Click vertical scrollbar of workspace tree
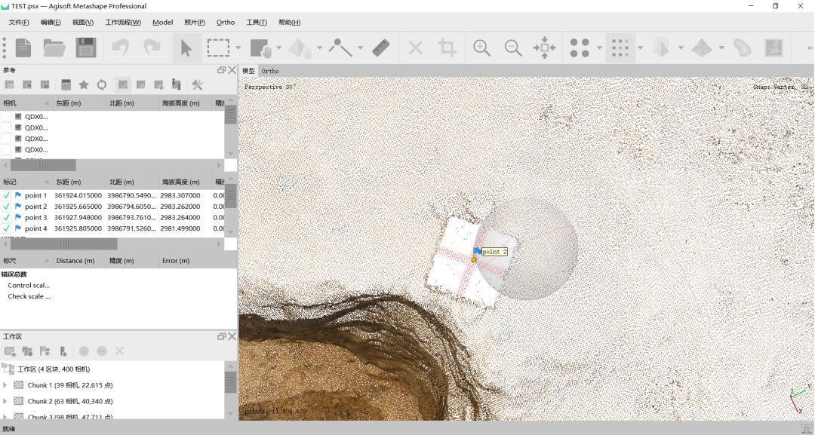The image size is (815, 435). pyautogui.click(x=231, y=382)
